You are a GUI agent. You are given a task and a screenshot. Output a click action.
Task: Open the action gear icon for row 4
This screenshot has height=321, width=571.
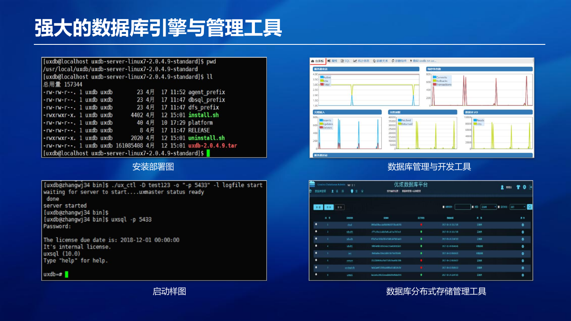pyautogui.click(x=523, y=246)
